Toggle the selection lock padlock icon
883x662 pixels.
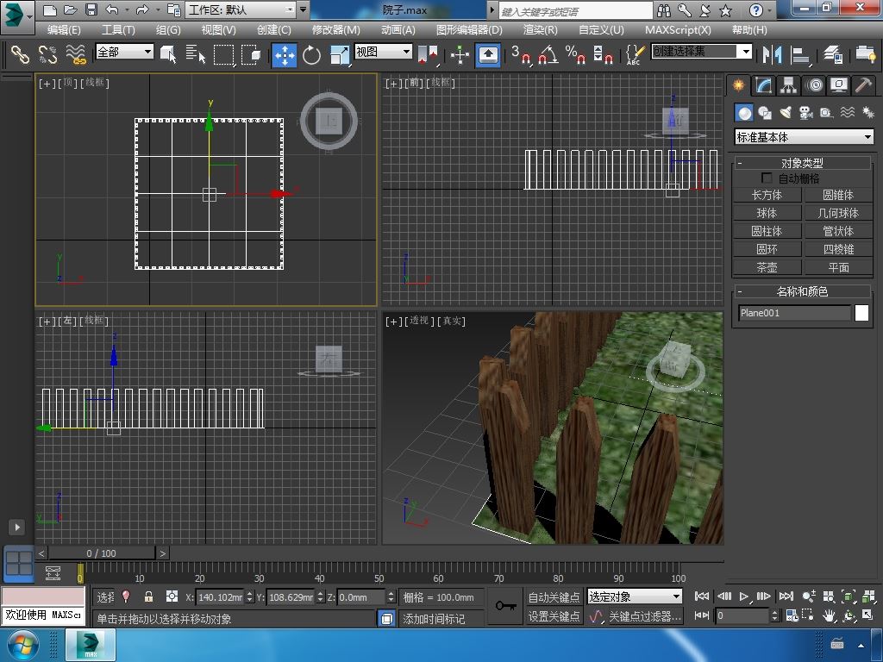pyautogui.click(x=148, y=596)
